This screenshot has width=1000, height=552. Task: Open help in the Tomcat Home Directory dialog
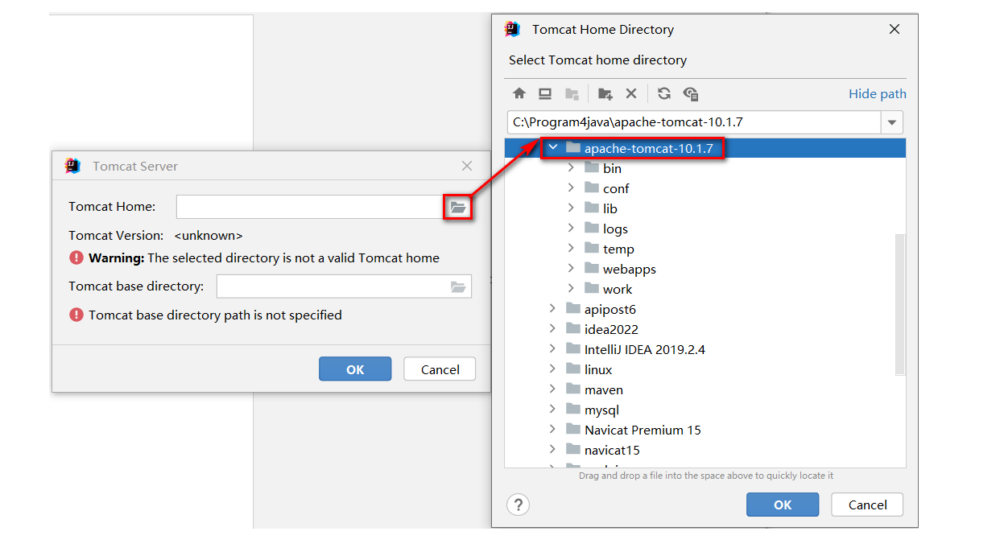tap(519, 505)
